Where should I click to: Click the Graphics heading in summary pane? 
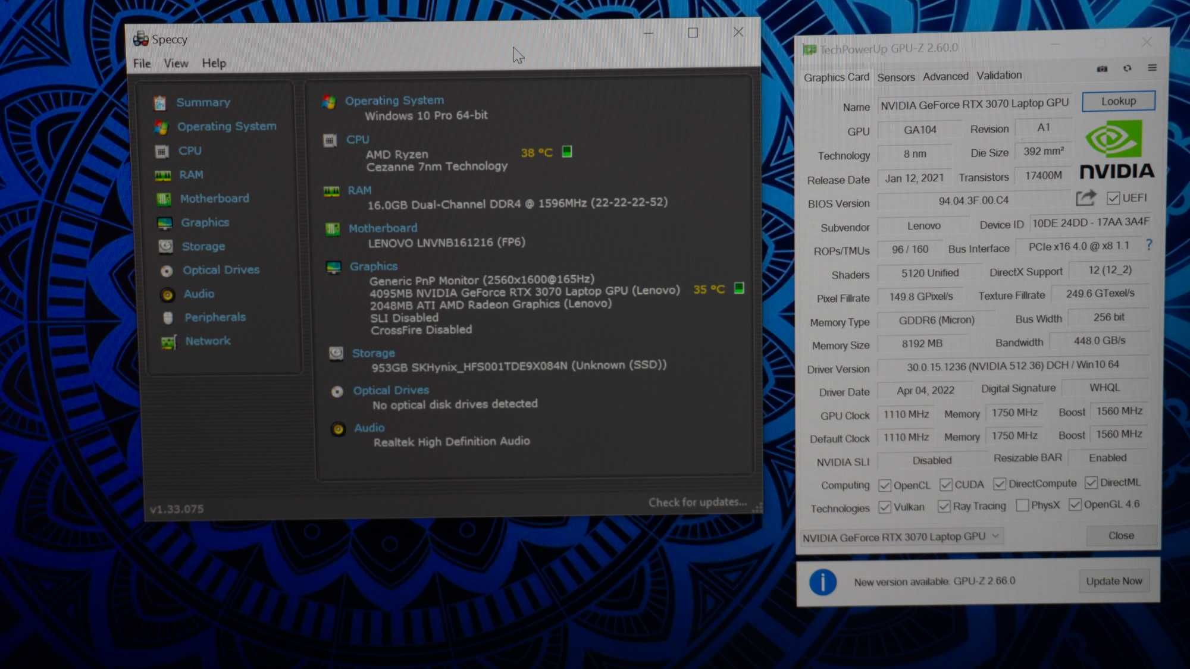pos(374,266)
